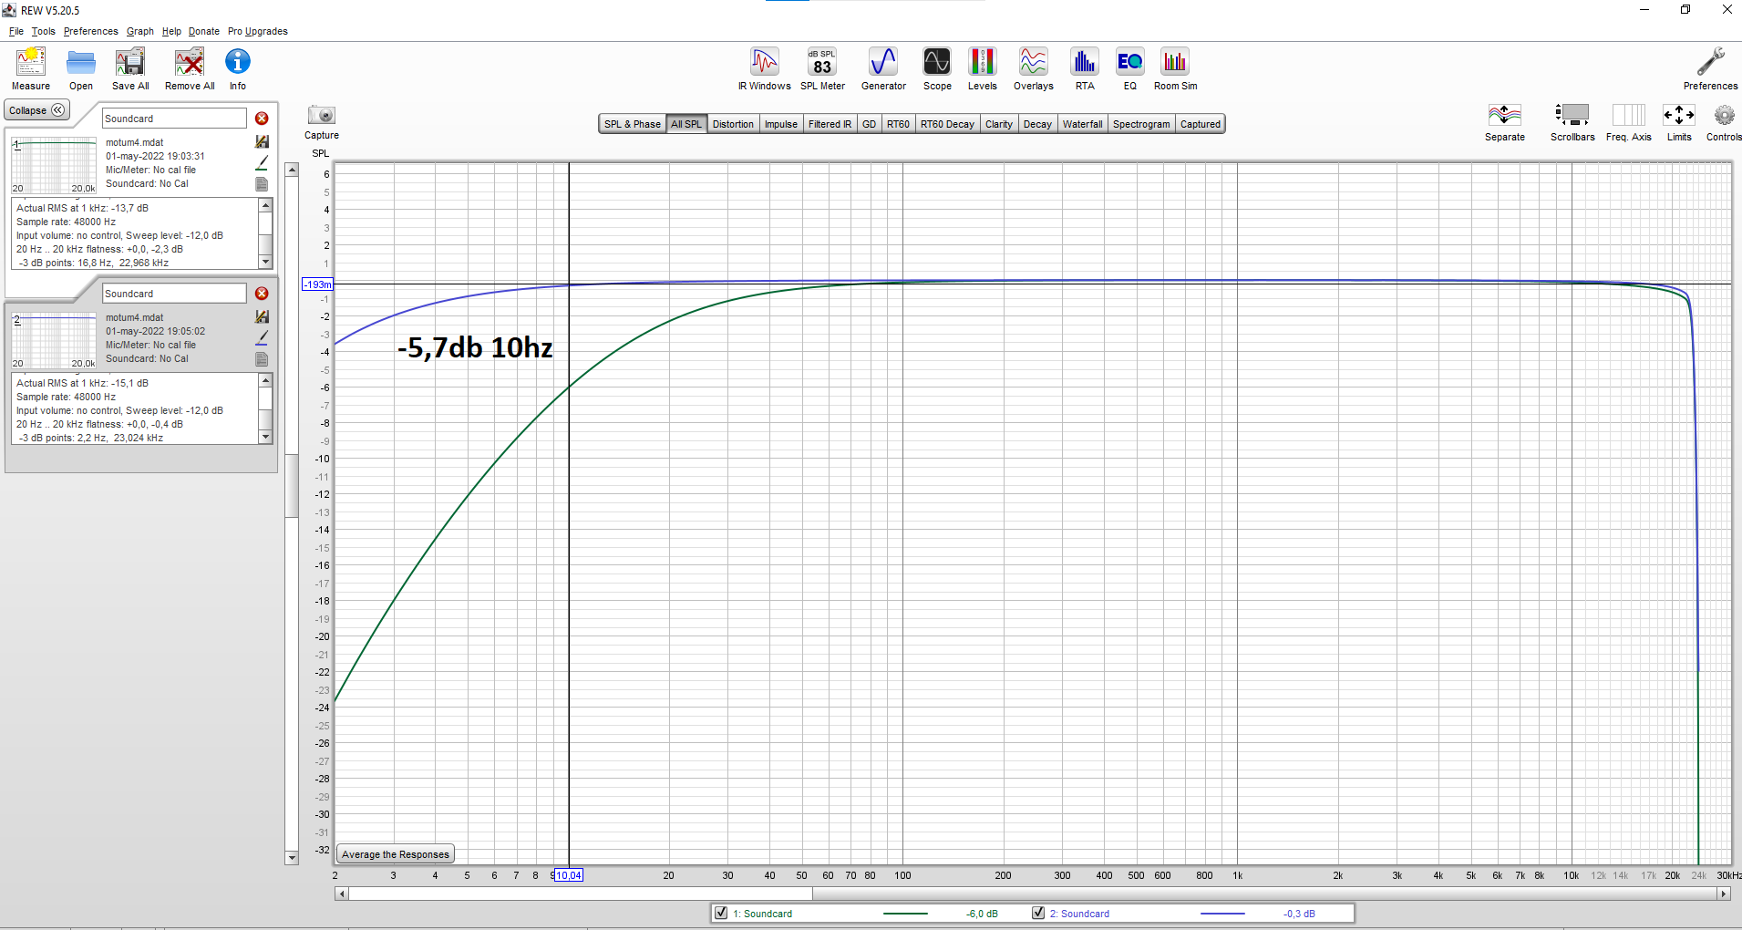Remove the second Soundcard measurement

[x=262, y=294]
